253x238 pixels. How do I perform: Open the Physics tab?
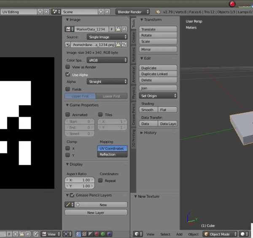click(134, 93)
